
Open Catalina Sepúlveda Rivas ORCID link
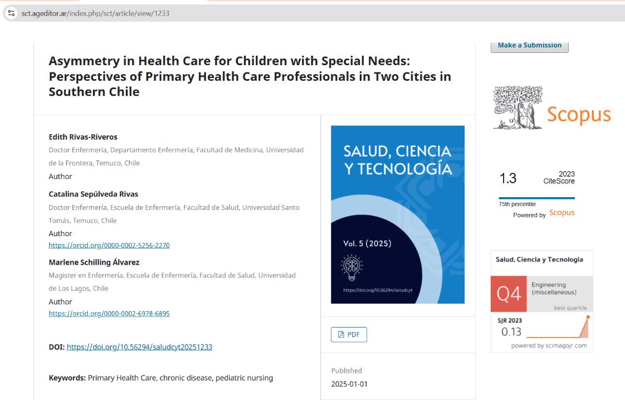click(x=109, y=245)
